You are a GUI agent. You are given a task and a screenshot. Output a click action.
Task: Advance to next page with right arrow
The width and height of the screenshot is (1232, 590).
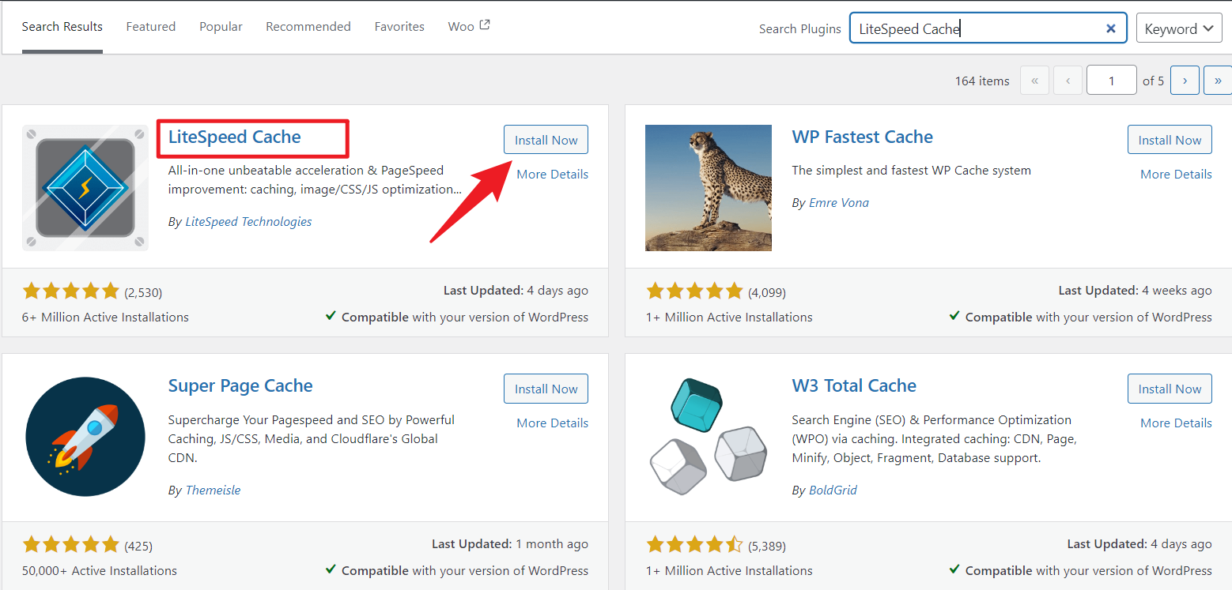coord(1184,80)
